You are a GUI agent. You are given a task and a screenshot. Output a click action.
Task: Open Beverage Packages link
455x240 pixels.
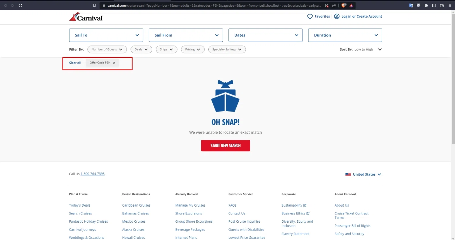(190, 230)
